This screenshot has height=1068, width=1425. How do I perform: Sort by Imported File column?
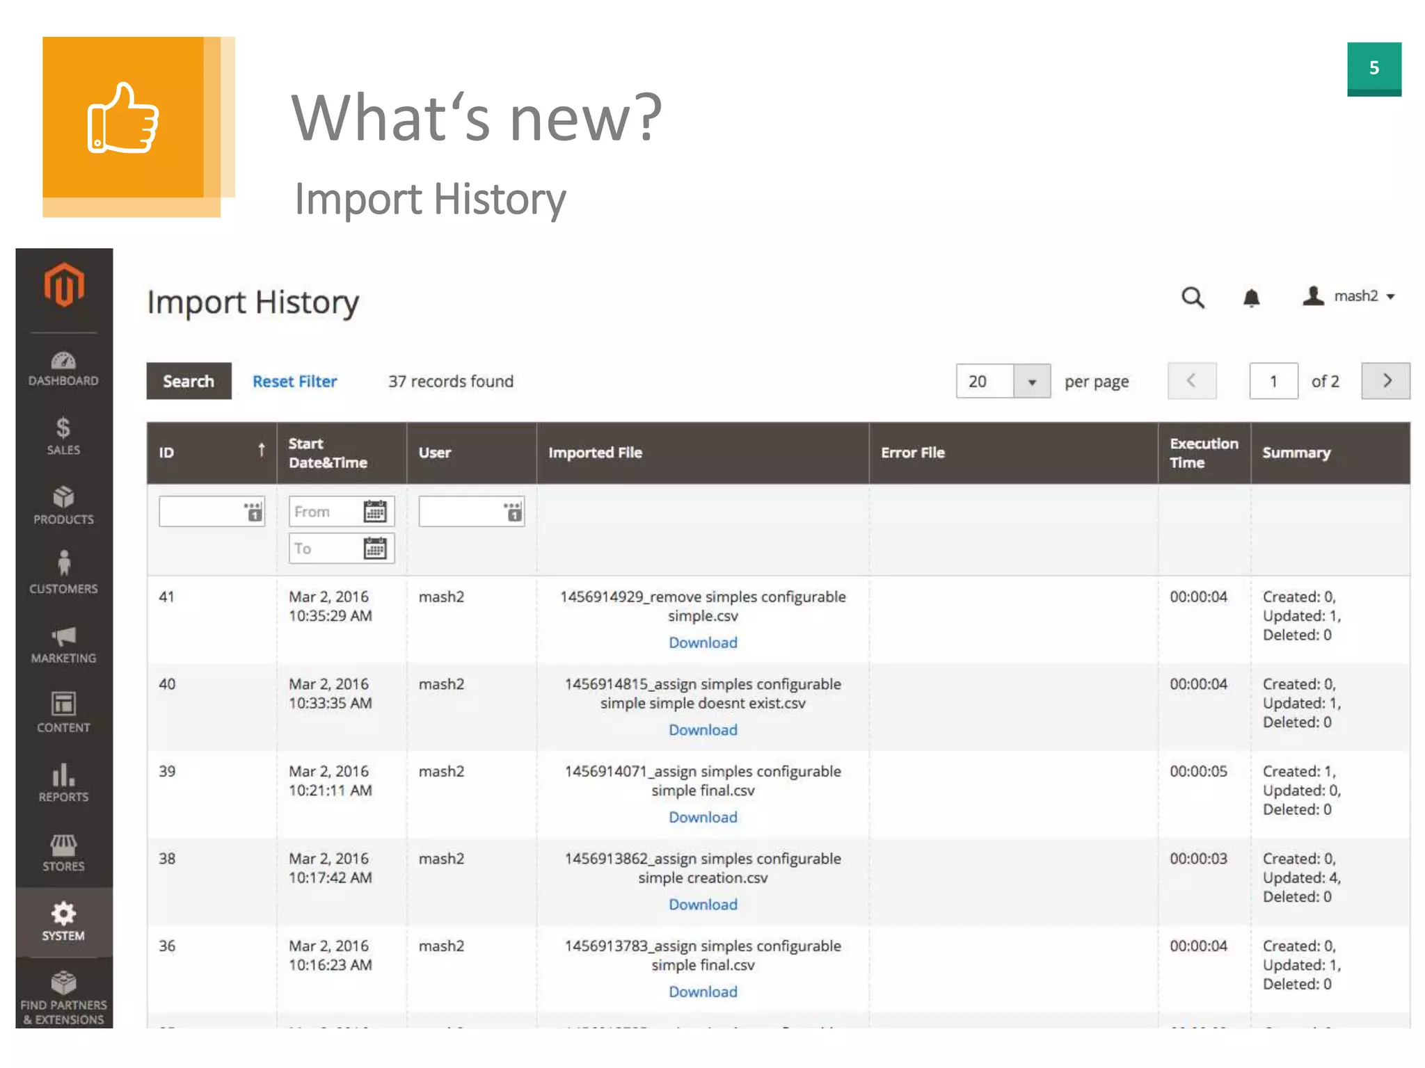[703, 452]
